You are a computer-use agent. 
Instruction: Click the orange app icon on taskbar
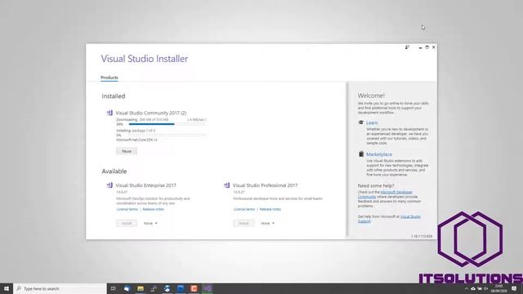(x=194, y=288)
